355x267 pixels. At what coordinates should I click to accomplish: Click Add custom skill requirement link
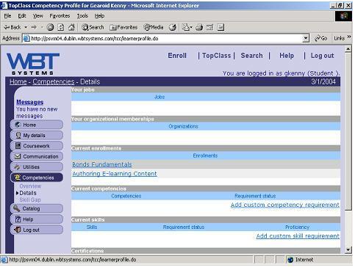pos(298,236)
